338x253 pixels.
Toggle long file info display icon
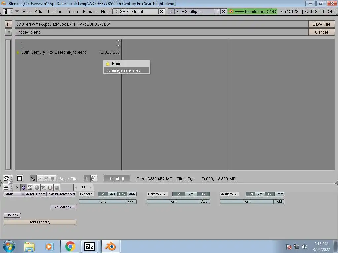tap(87, 178)
